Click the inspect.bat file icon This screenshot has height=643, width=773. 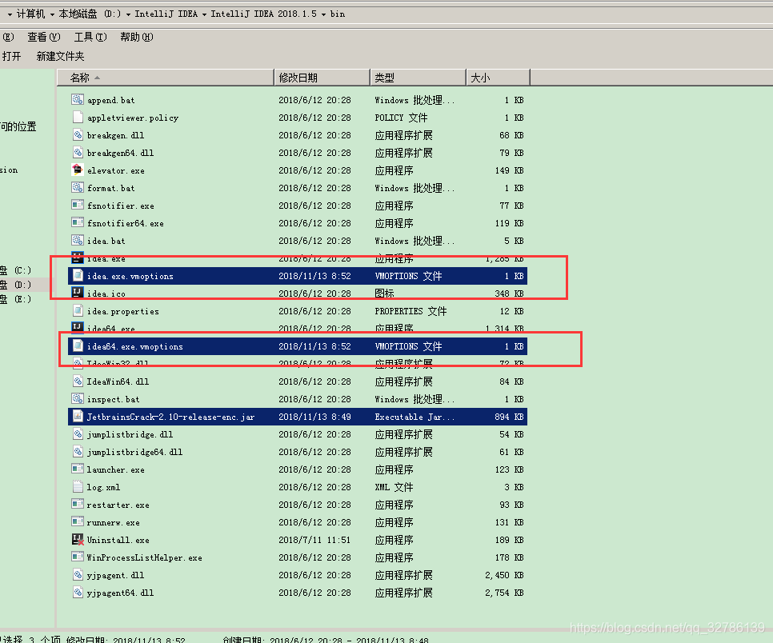78,398
